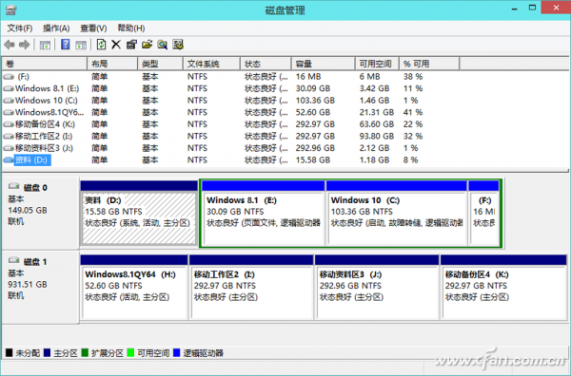Click drive icon beside 资料 (D:) row
The image size is (571, 376).
coord(9,160)
